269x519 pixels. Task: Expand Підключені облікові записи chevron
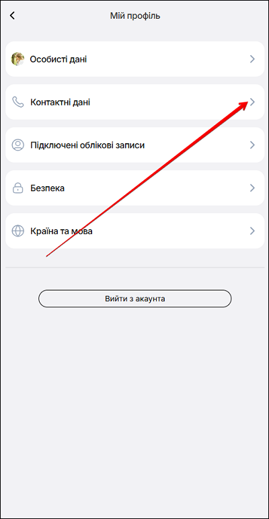[252, 145]
